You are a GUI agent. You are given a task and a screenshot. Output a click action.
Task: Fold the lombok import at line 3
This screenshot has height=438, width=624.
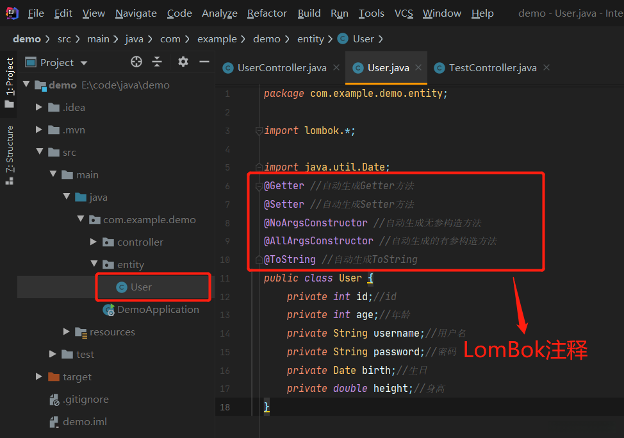click(x=259, y=131)
